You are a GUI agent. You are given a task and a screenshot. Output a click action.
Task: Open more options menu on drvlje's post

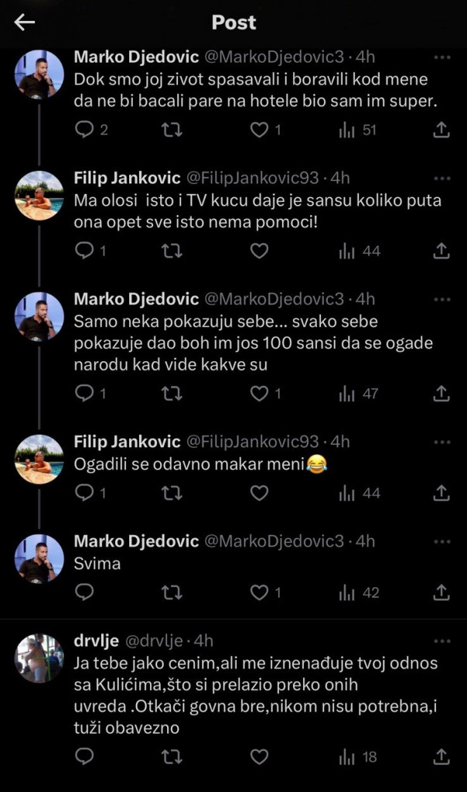tap(442, 640)
